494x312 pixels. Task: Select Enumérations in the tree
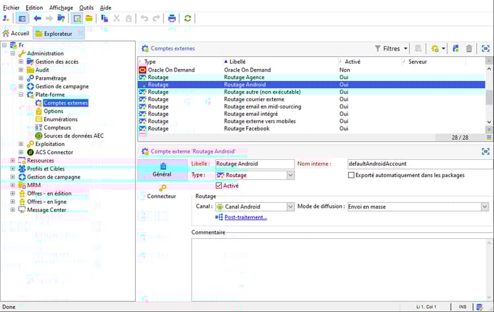[x=61, y=119]
